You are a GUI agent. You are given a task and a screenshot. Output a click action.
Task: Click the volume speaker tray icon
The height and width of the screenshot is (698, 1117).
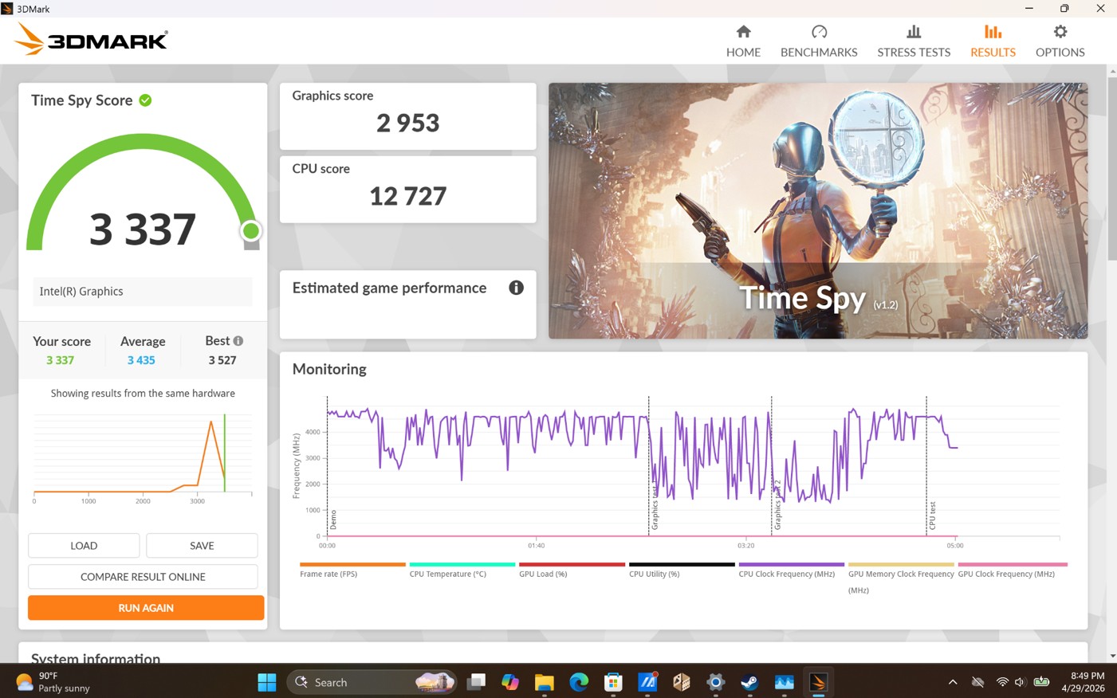1020,682
